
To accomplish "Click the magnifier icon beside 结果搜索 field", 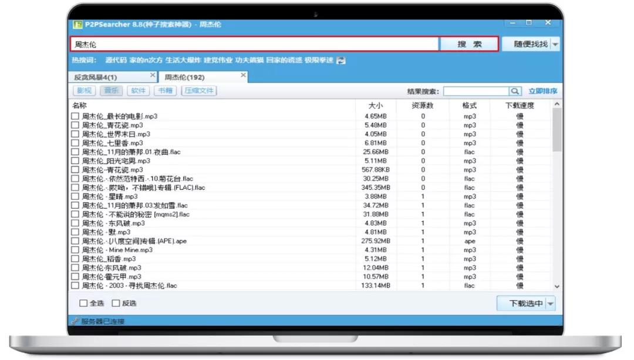I will pyautogui.click(x=515, y=91).
